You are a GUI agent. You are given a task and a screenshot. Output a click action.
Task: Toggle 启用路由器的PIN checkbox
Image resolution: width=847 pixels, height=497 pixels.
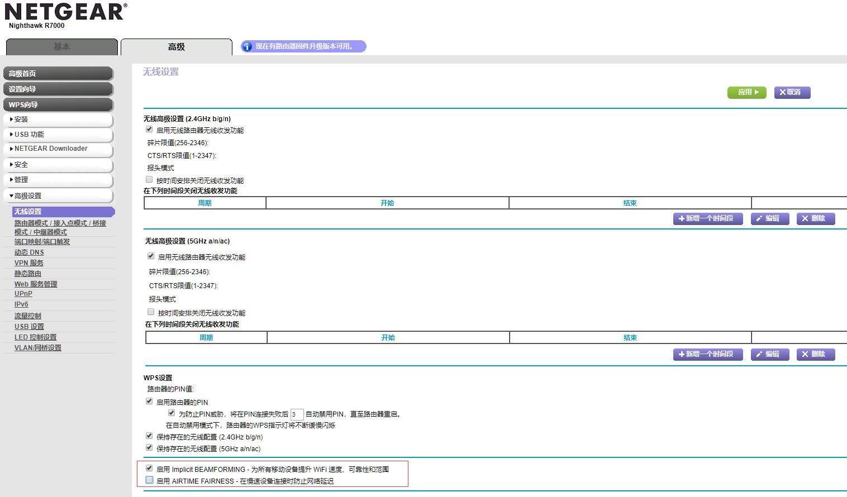[x=149, y=402]
